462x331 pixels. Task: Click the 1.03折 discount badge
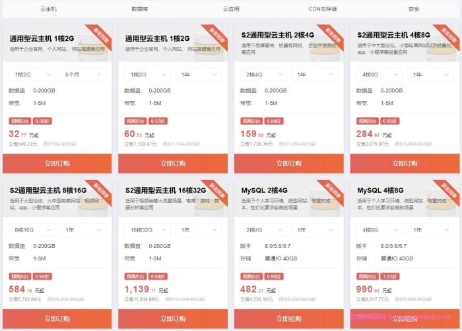[x=390, y=276]
